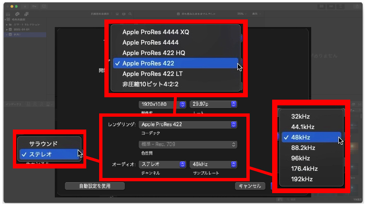Choose Apple ProRes 422 HQ
366x205 pixels.
tap(175, 53)
